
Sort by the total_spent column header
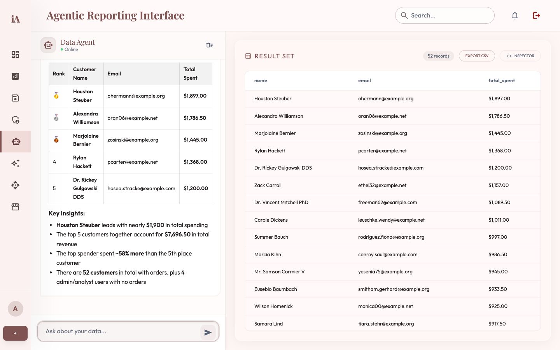click(501, 80)
